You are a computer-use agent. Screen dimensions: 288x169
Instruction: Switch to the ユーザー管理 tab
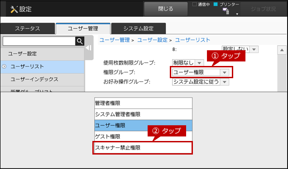pos(83,28)
